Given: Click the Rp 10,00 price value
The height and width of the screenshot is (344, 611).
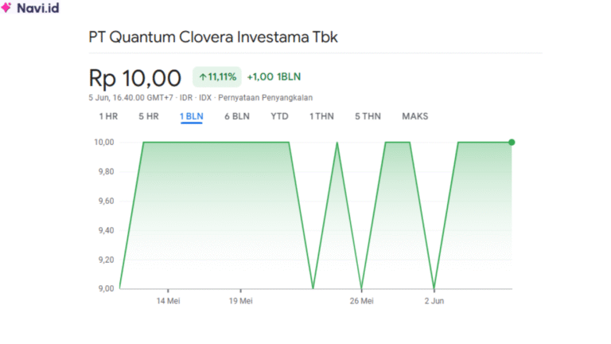Looking at the screenshot, I should pyautogui.click(x=134, y=78).
